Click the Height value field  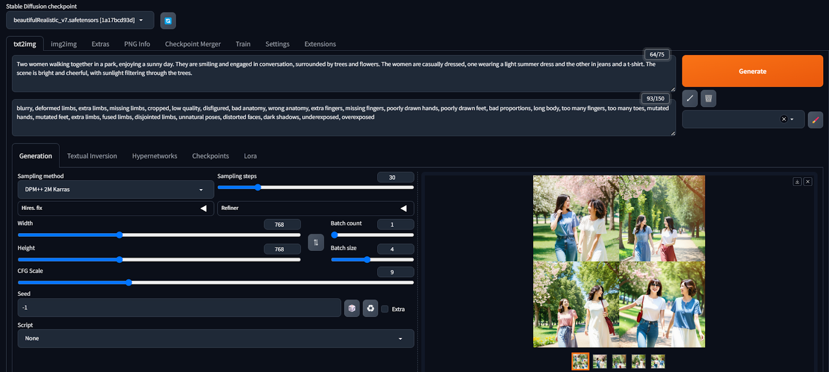pyautogui.click(x=282, y=249)
